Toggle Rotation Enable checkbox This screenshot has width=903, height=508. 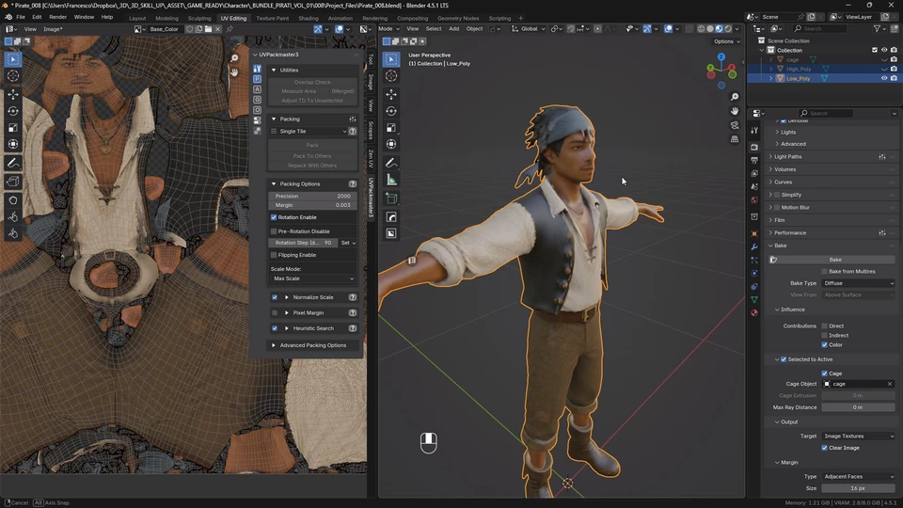[x=274, y=217]
